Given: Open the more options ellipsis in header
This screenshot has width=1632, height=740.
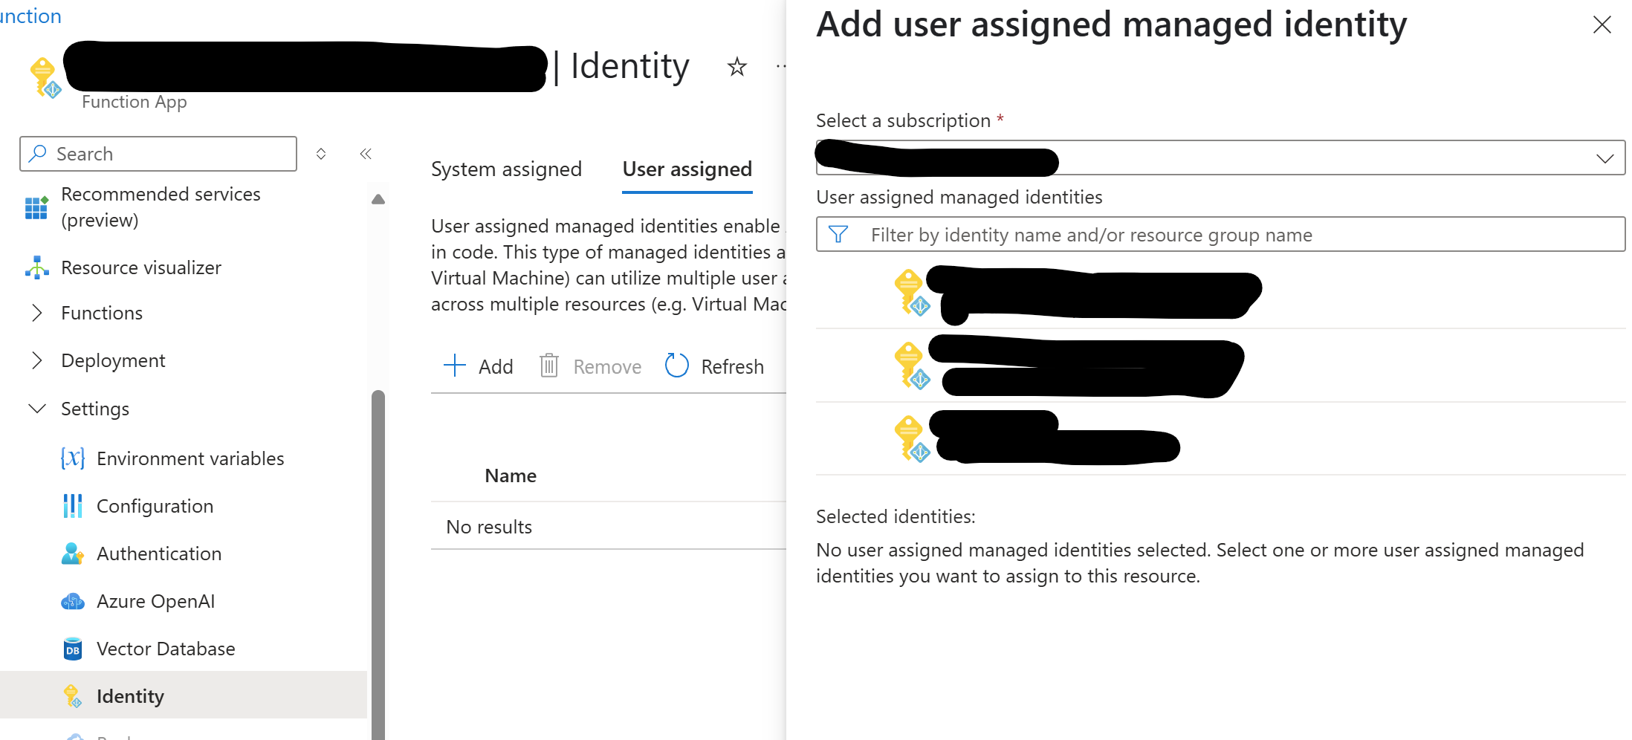Looking at the screenshot, I should coord(780,67).
